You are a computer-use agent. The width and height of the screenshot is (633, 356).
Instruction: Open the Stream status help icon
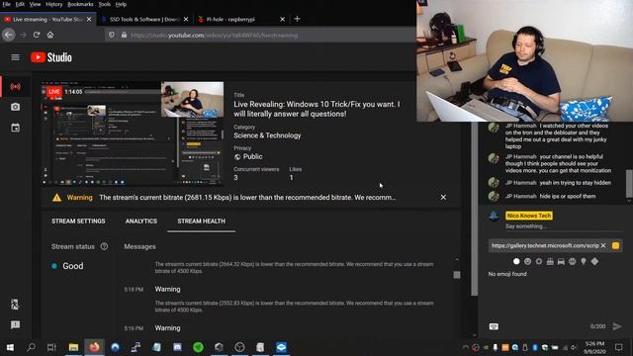pos(104,246)
